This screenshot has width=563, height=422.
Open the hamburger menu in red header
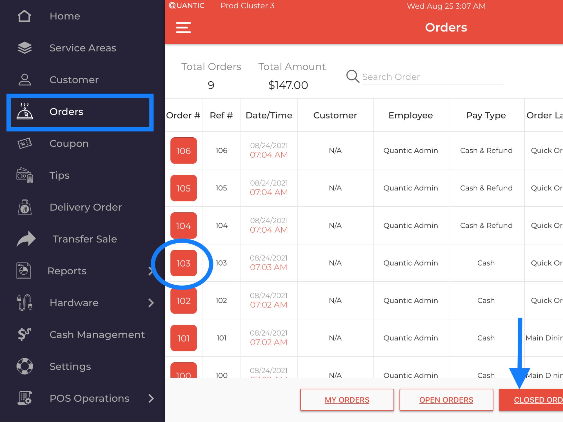coord(183,27)
